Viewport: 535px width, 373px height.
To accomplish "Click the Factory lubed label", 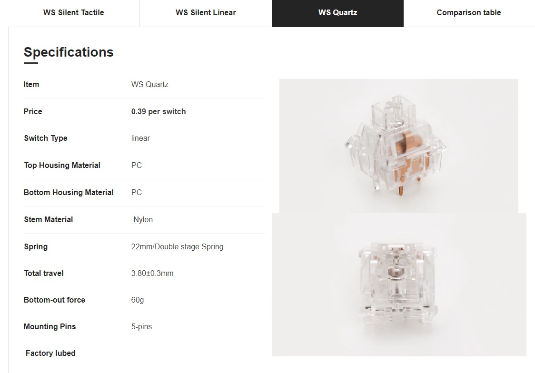I will coord(50,353).
